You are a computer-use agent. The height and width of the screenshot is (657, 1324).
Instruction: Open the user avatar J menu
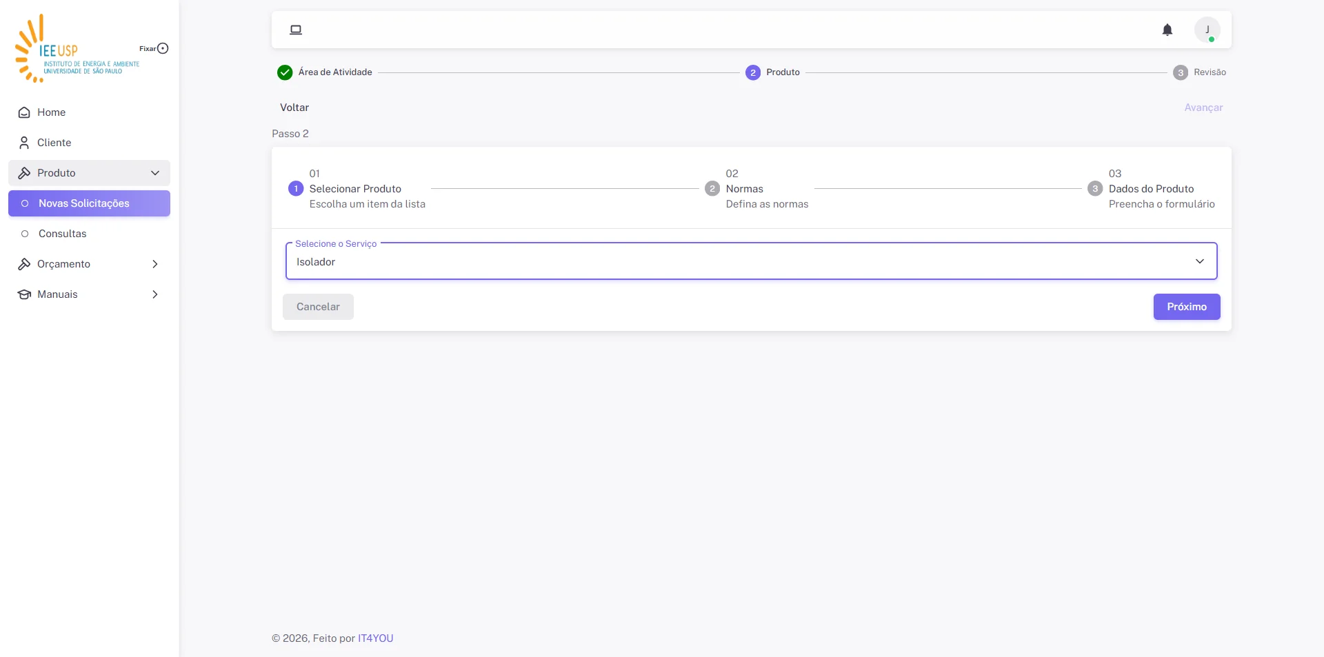point(1207,30)
